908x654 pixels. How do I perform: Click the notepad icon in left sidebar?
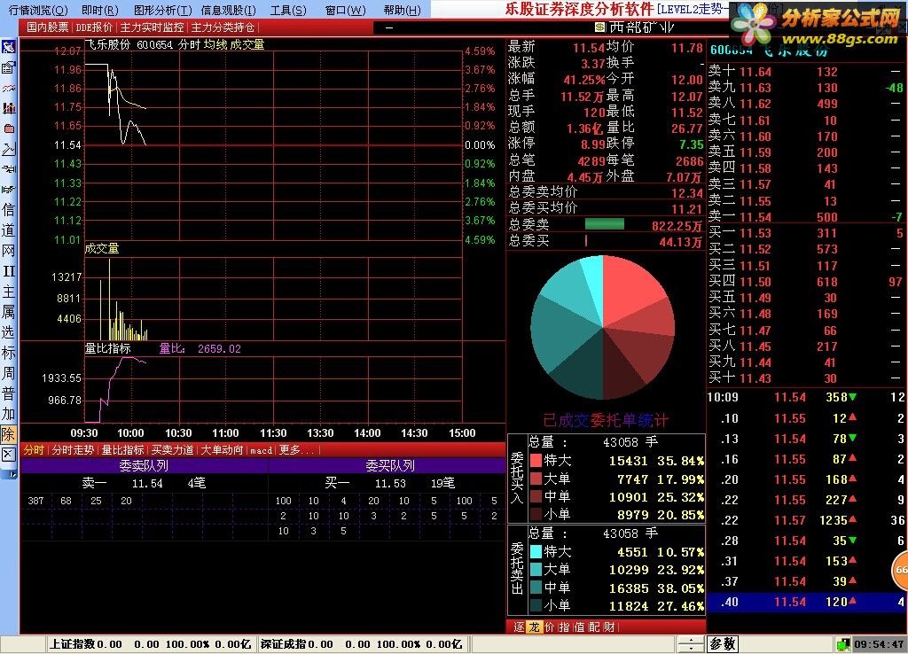point(8,67)
